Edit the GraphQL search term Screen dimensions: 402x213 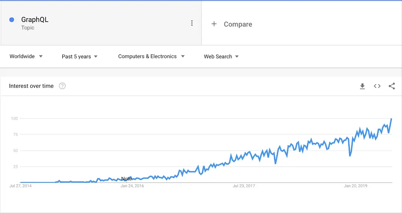[x=34, y=20]
